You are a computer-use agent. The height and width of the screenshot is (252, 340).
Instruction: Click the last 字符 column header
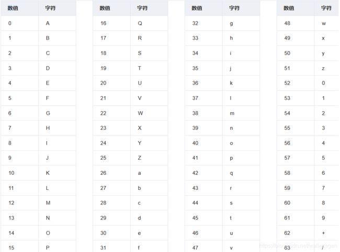click(326, 8)
